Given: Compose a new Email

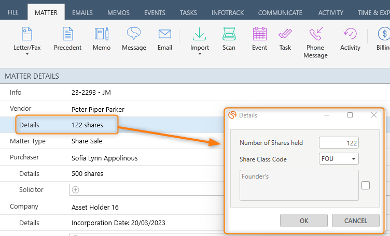Looking at the screenshot, I should coord(164,39).
